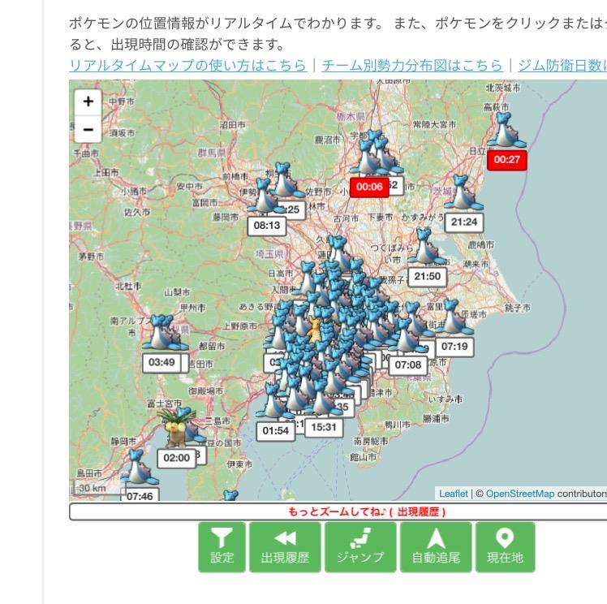Click the Lapras above the 21:24 label
This screenshot has height=604, width=607.
(x=463, y=192)
